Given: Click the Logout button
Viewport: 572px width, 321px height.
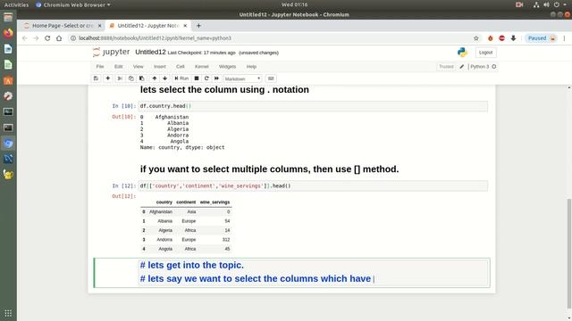Looking at the screenshot, I should click(x=485, y=53).
